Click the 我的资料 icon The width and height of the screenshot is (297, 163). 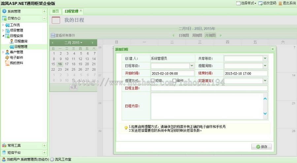coord(7,63)
